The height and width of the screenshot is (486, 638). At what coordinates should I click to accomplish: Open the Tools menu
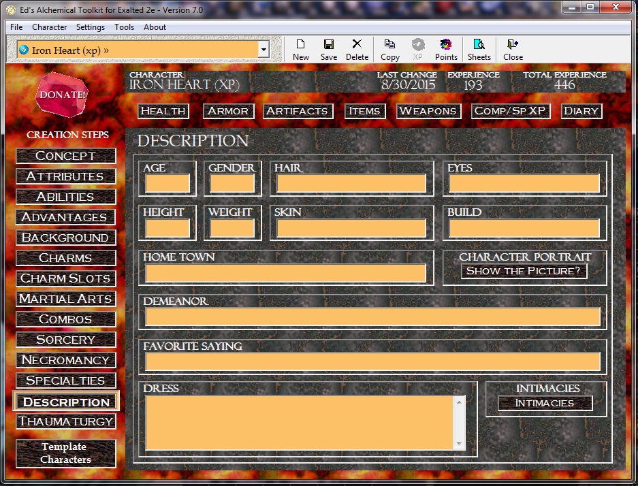(124, 27)
